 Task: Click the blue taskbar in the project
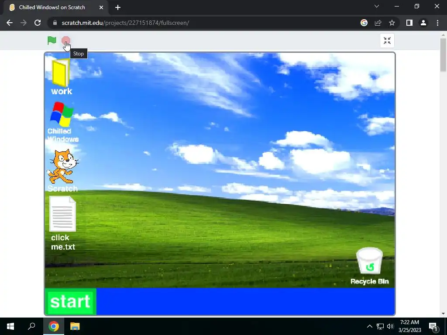(245, 301)
